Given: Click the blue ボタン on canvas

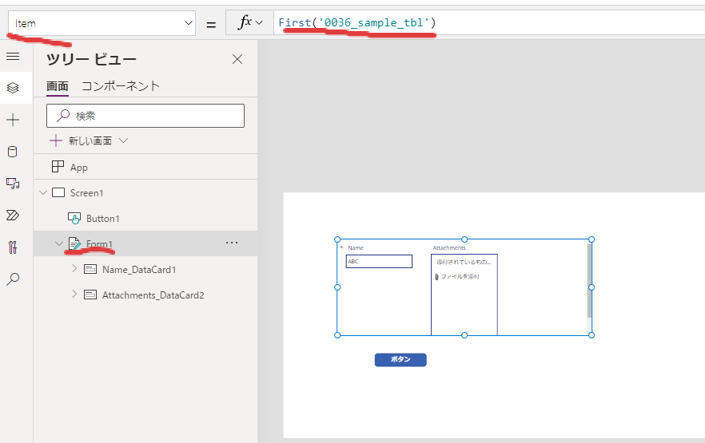Looking at the screenshot, I should 400,360.
